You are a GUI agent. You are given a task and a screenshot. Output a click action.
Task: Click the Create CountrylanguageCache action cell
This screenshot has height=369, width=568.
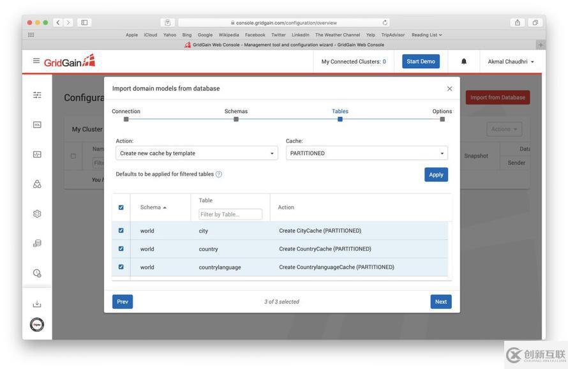(x=336, y=267)
